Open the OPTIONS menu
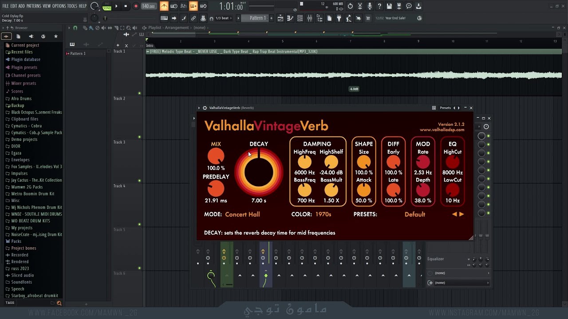This screenshot has width=568, height=319. point(59,6)
